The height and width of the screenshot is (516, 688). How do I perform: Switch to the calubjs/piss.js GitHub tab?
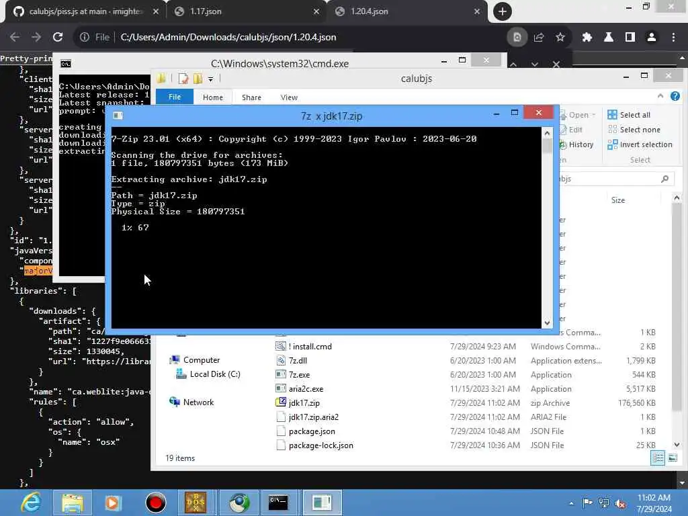[84, 11]
